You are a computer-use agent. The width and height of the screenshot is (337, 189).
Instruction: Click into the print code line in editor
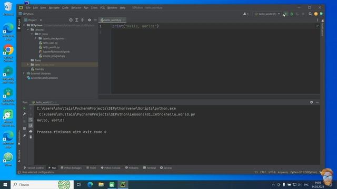point(135,26)
